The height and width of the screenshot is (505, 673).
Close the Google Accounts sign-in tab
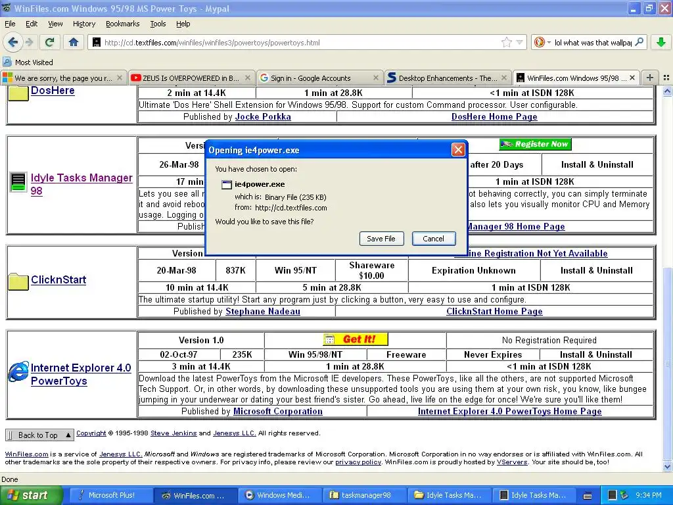pyautogui.click(x=375, y=78)
